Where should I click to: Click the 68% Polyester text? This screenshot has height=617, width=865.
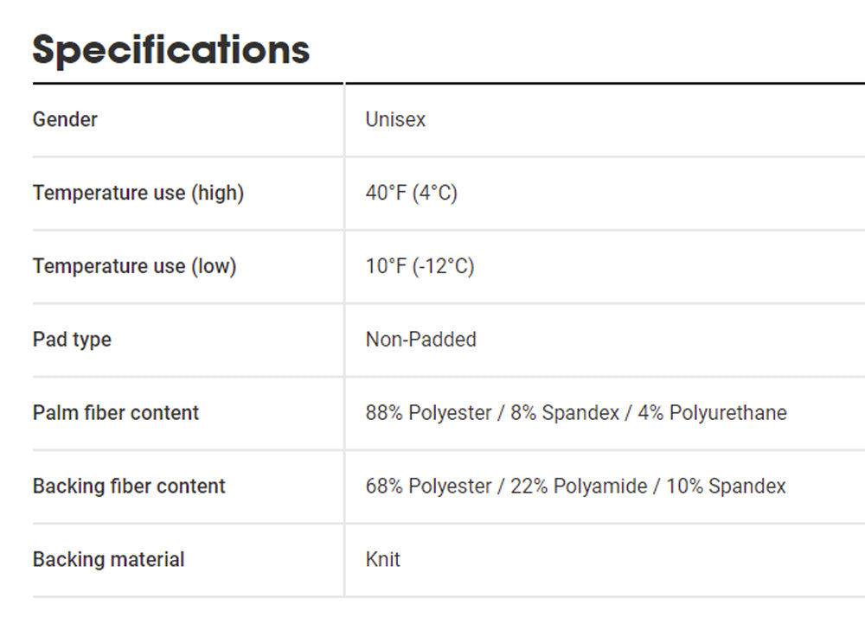[428, 487]
